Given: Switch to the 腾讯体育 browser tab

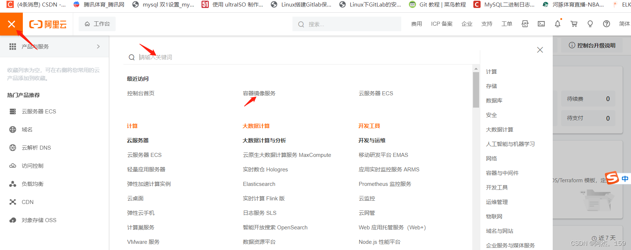Looking at the screenshot, I should (99, 5).
